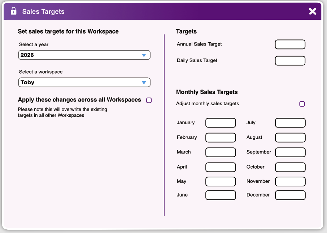Click the overwrite warning note text
The height and width of the screenshot is (233, 327).
(62, 112)
